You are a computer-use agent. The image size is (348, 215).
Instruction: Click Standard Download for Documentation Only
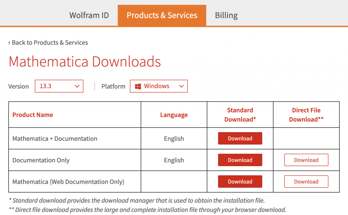[240, 160]
